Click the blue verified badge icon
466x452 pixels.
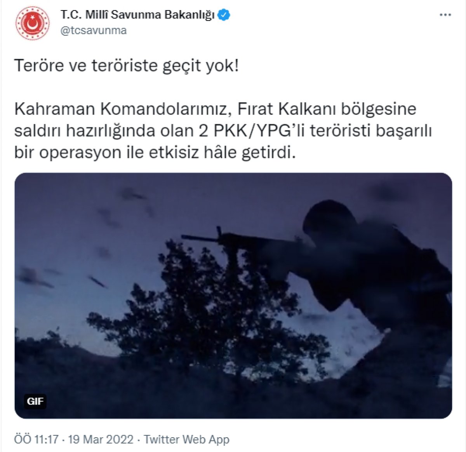click(x=224, y=15)
